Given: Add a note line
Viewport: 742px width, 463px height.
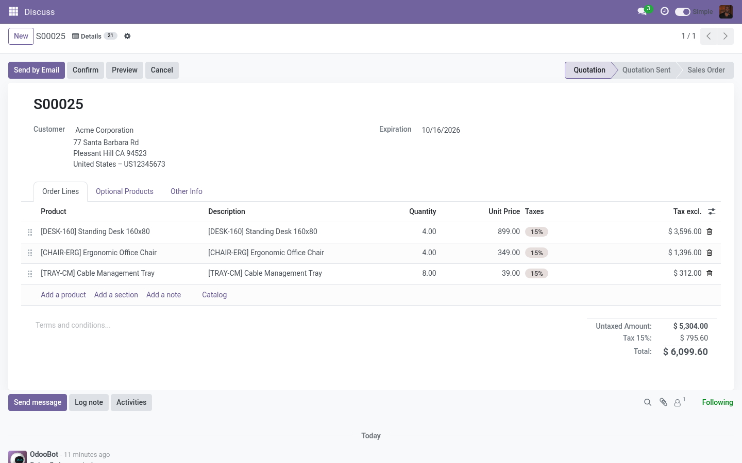Looking at the screenshot, I should [163, 295].
